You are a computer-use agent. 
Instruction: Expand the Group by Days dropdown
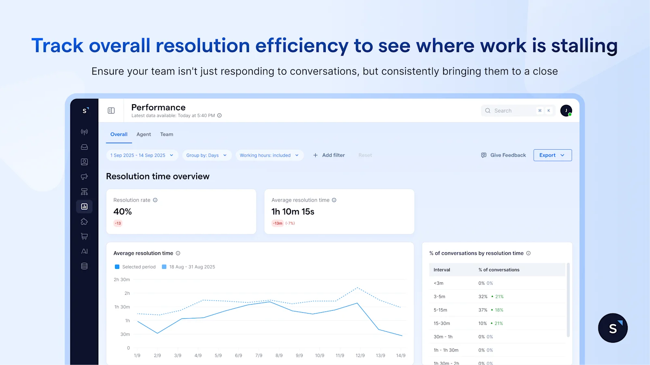207,155
